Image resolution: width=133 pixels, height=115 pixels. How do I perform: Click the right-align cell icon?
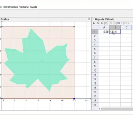[114, 23]
